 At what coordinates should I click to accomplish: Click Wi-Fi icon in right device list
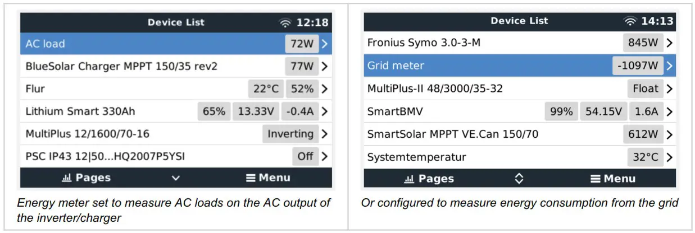(x=630, y=21)
